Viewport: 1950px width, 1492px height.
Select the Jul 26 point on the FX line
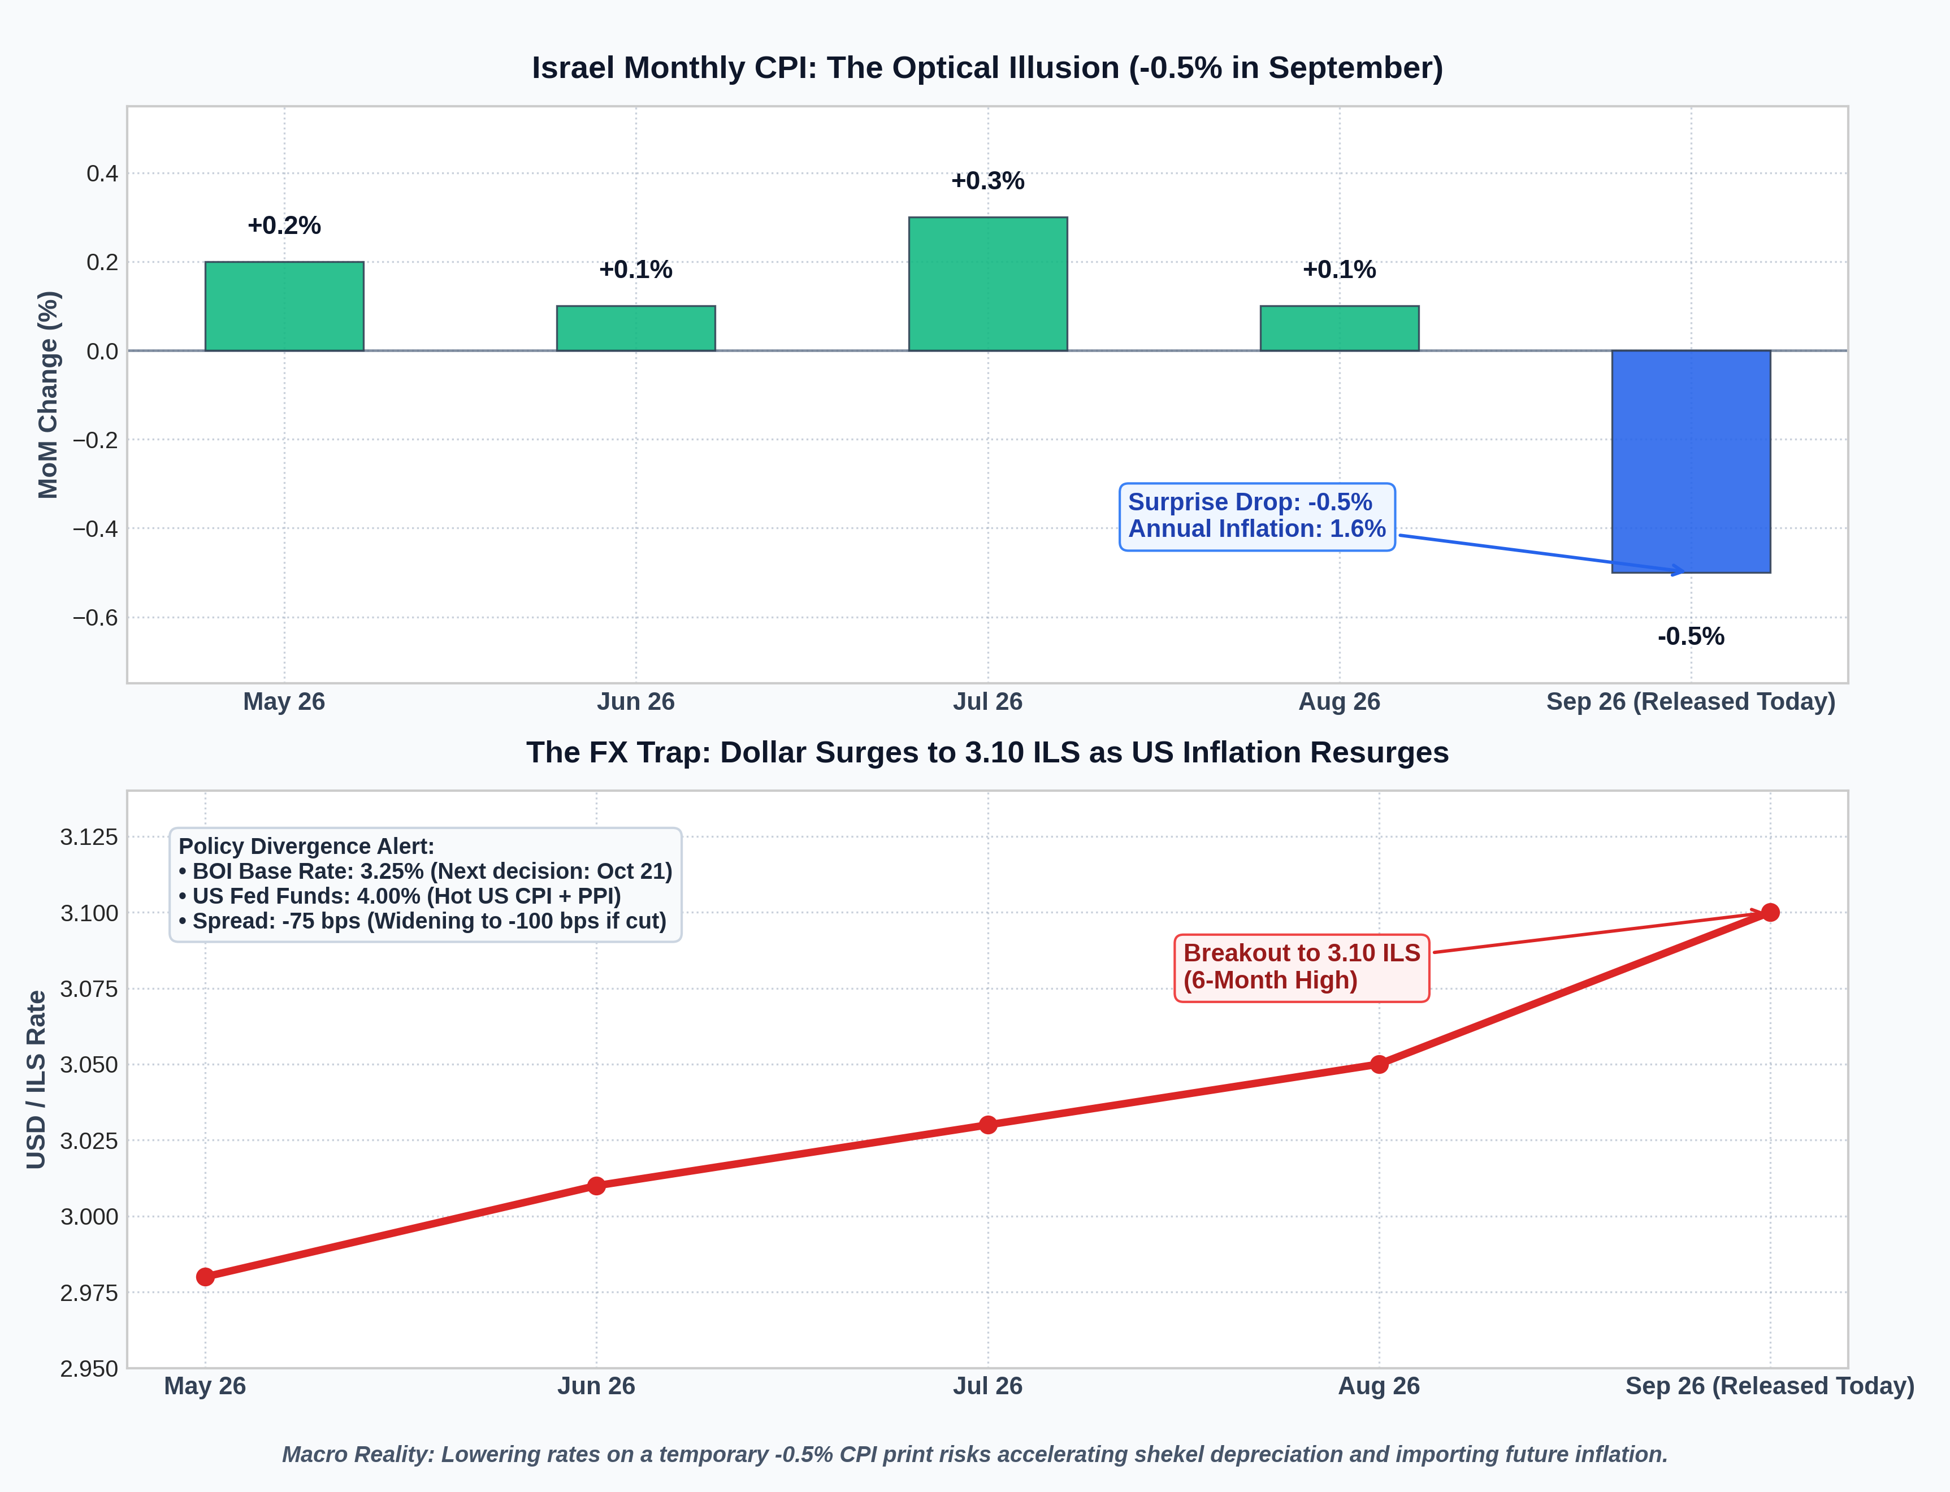click(987, 1125)
